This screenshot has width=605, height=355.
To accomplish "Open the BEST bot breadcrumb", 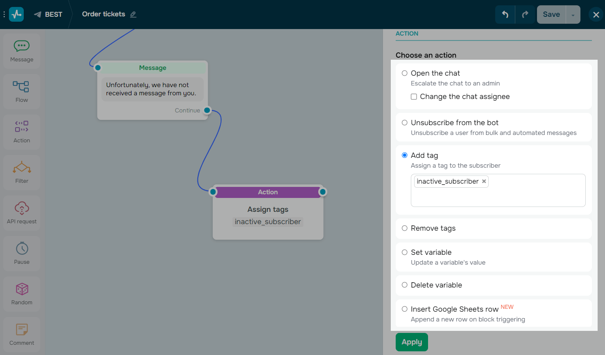I will [x=48, y=14].
